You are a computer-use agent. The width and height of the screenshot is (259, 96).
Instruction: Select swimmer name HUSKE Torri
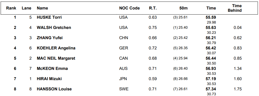click(x=49, y=17)
